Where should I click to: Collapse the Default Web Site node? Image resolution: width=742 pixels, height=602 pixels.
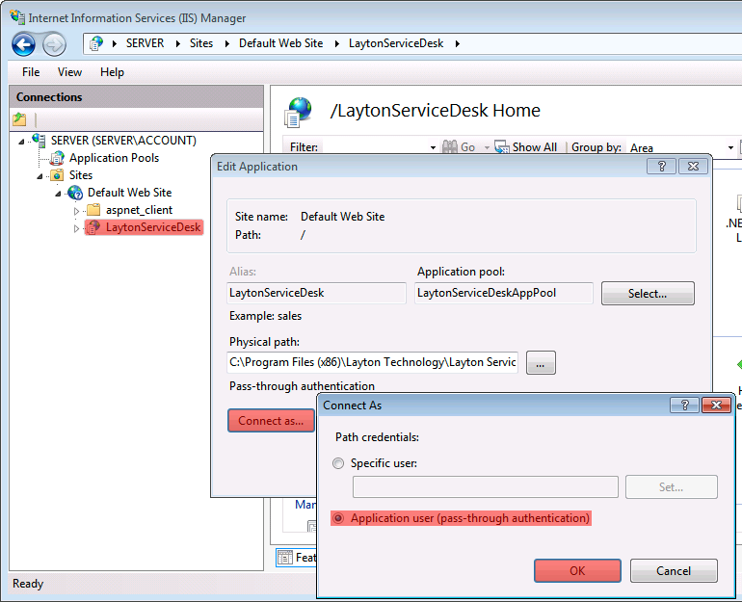pos(58,194)
